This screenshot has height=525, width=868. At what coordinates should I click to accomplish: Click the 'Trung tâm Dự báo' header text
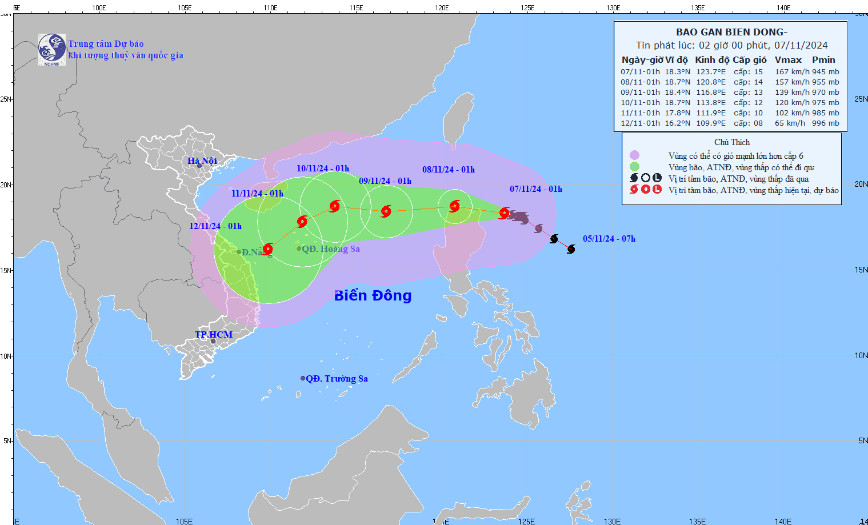coord(106,44)
